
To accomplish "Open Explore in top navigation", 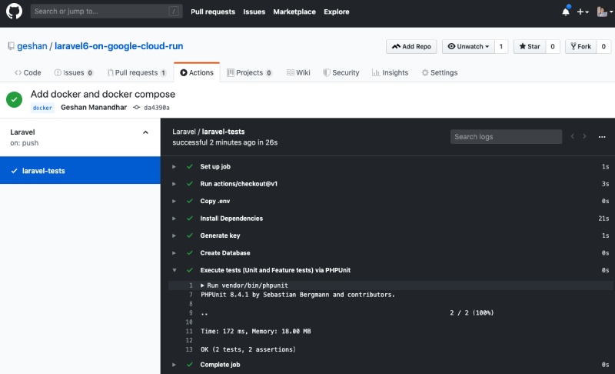I will tap(337, 12).
